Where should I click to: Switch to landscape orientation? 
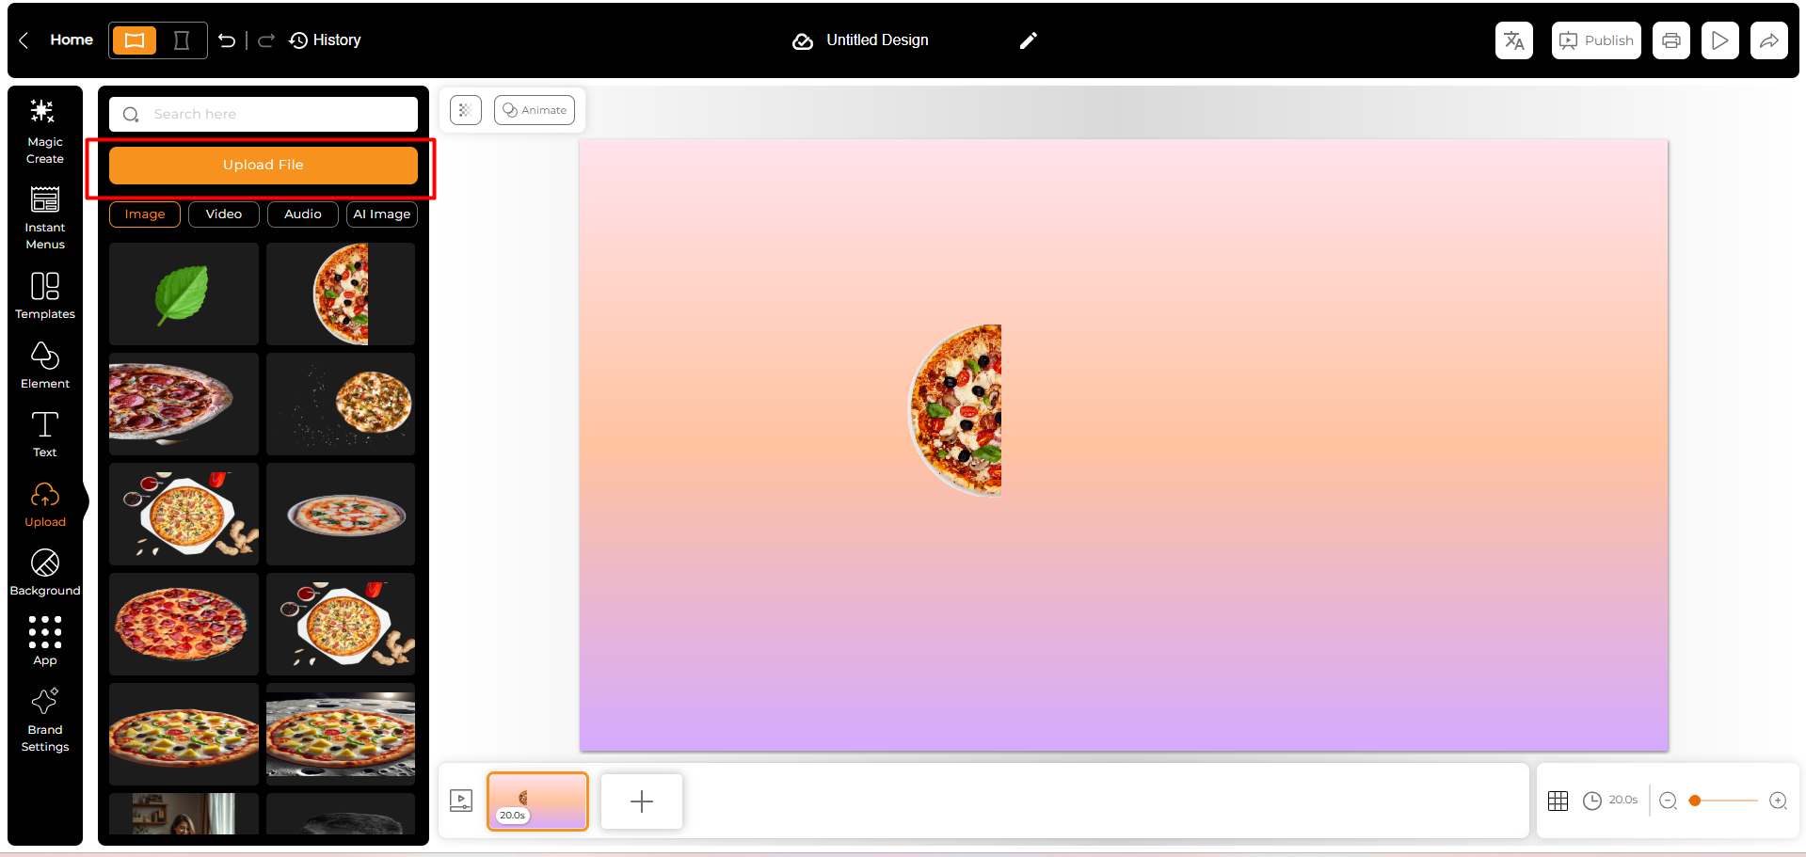point(135,40)
